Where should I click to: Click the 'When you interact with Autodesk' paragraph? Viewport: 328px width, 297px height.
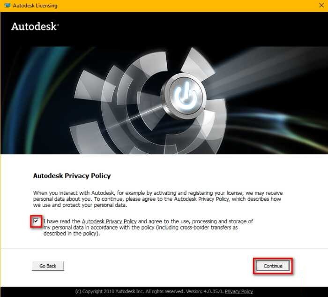coord(158,199)
